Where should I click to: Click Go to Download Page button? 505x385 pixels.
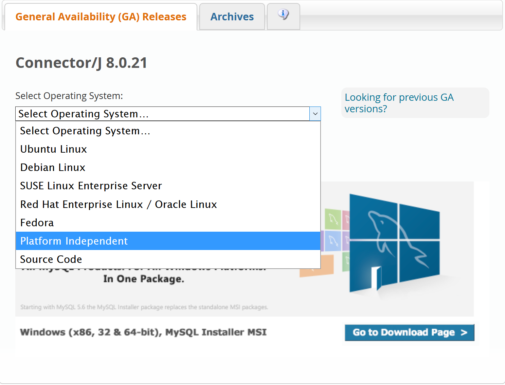pos(410,332)
